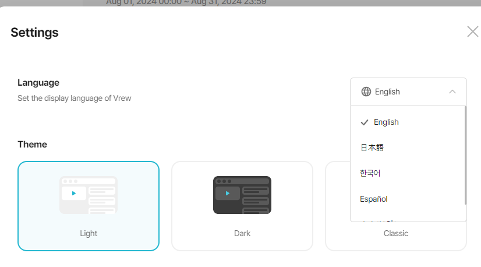
Task: Select the Light theme card
Action: click(89, 206)
